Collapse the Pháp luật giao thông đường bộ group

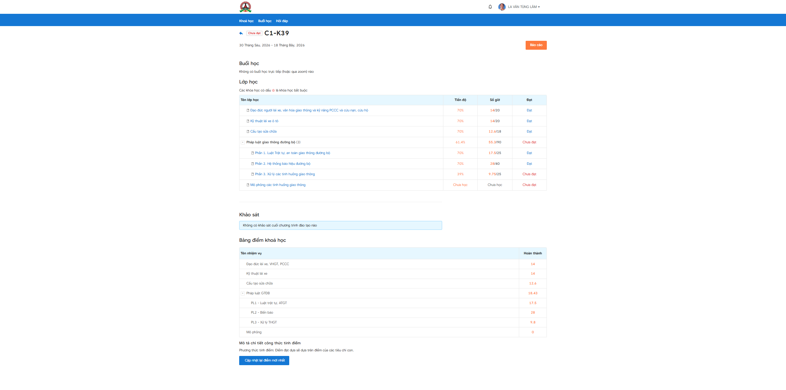tap(243, 142)
